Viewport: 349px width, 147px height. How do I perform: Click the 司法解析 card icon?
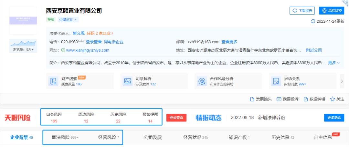128,81
